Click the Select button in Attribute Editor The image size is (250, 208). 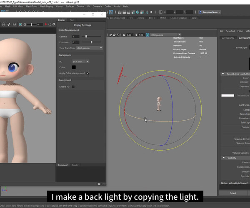233,193
